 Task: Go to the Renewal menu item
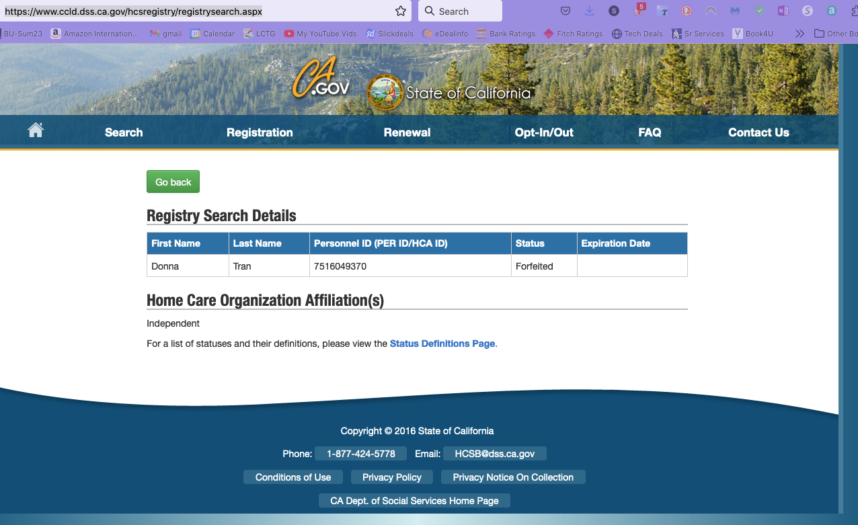coord(407,132)
